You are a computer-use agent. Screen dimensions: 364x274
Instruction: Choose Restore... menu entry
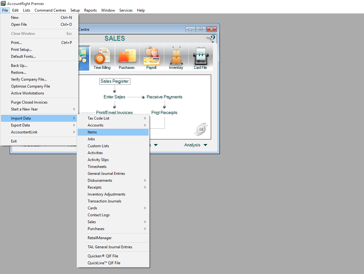click(x=39, y=73)
